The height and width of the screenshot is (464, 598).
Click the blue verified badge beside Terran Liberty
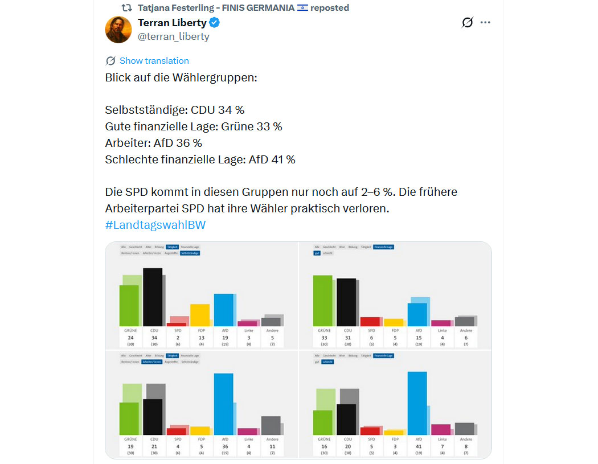pos(215,23)
